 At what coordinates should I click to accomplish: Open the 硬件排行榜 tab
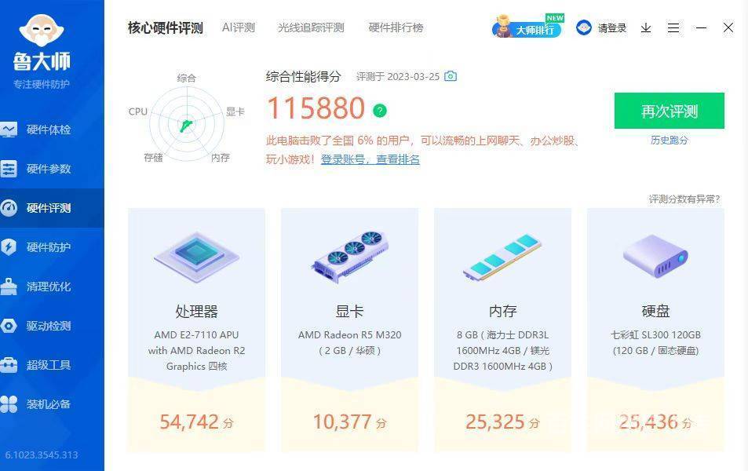pos(396,27)
